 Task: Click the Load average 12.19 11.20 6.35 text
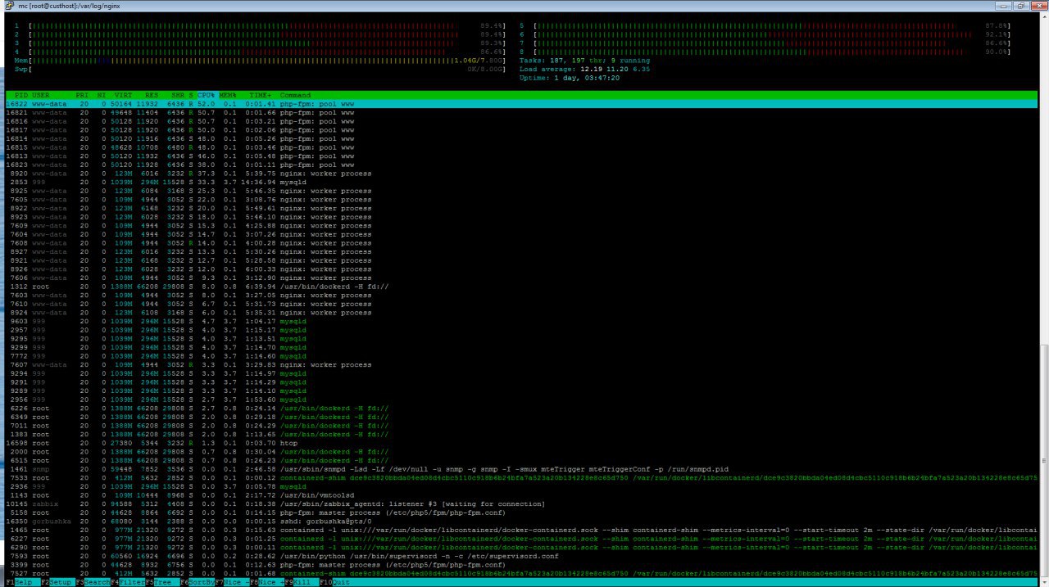584,69
